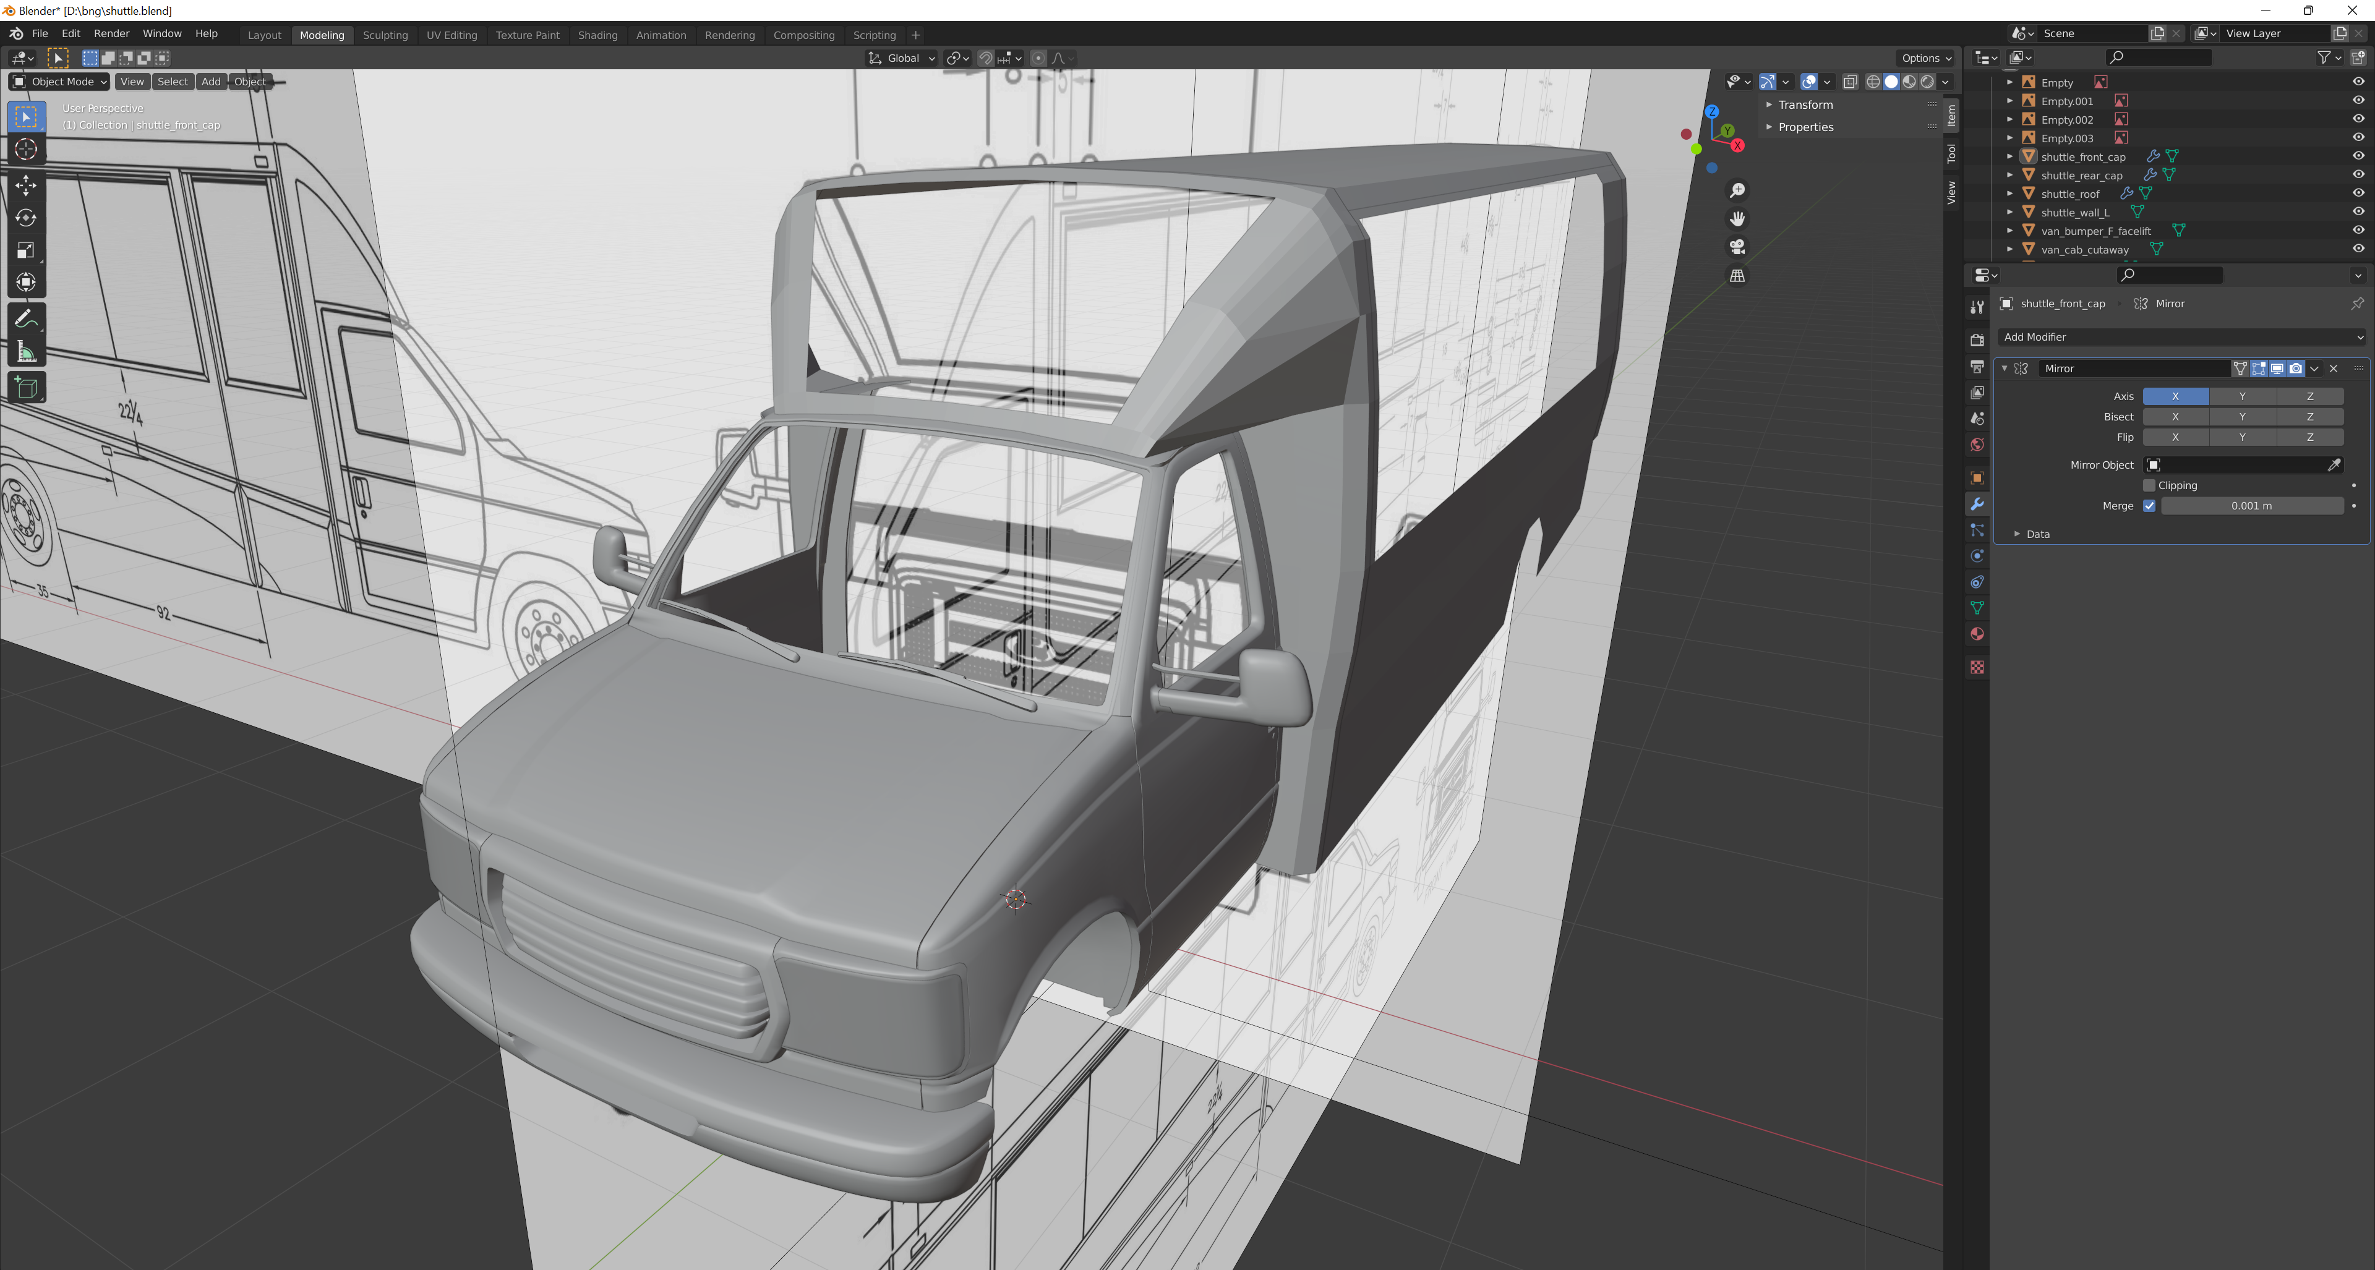Click the Bisect Z button
Viewport: 2375px width, 1270px height.
click(2309, 417)
